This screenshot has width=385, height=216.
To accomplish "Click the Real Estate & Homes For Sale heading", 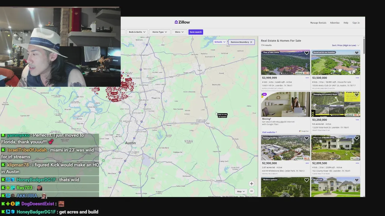I will (x=281, y=40).
